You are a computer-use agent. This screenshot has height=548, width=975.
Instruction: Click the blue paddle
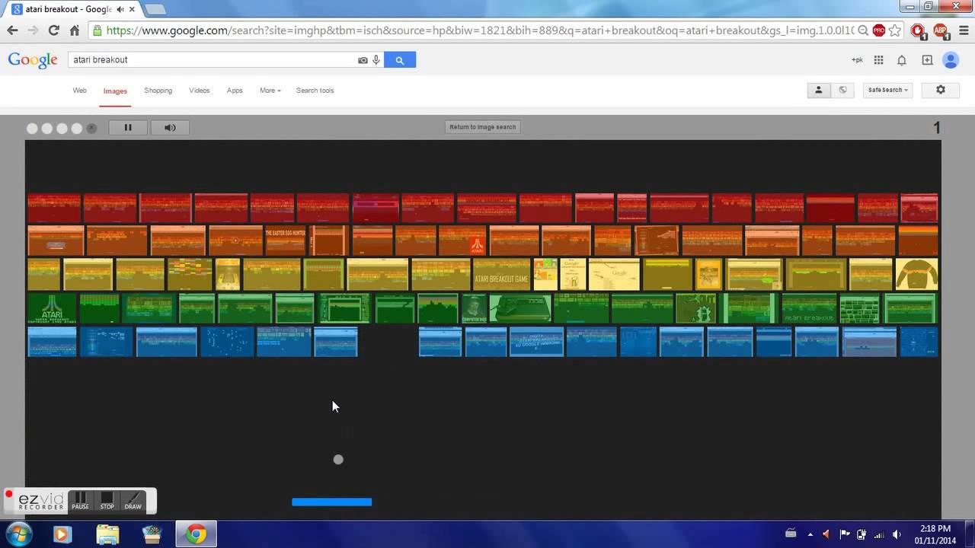(x=332, y=502)
